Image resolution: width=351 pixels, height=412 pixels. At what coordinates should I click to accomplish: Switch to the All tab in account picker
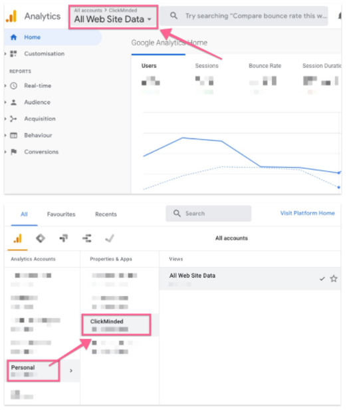[24, 214]
